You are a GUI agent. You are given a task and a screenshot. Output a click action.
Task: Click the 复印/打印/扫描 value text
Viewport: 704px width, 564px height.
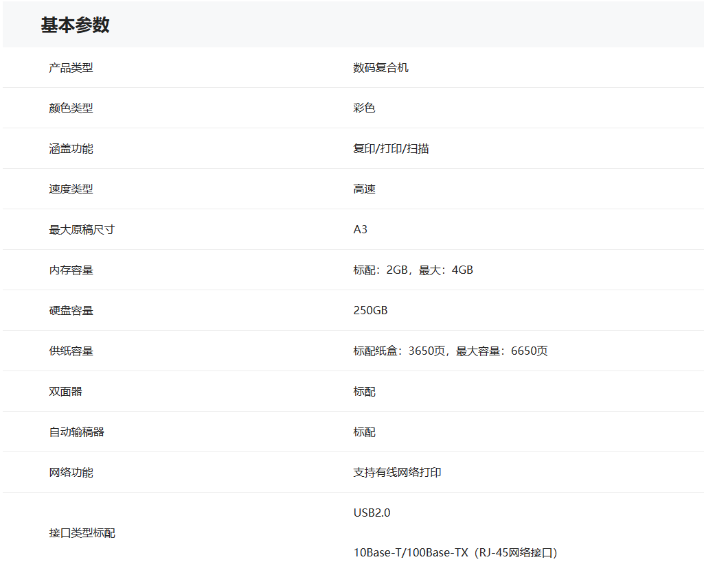[391, 148]
